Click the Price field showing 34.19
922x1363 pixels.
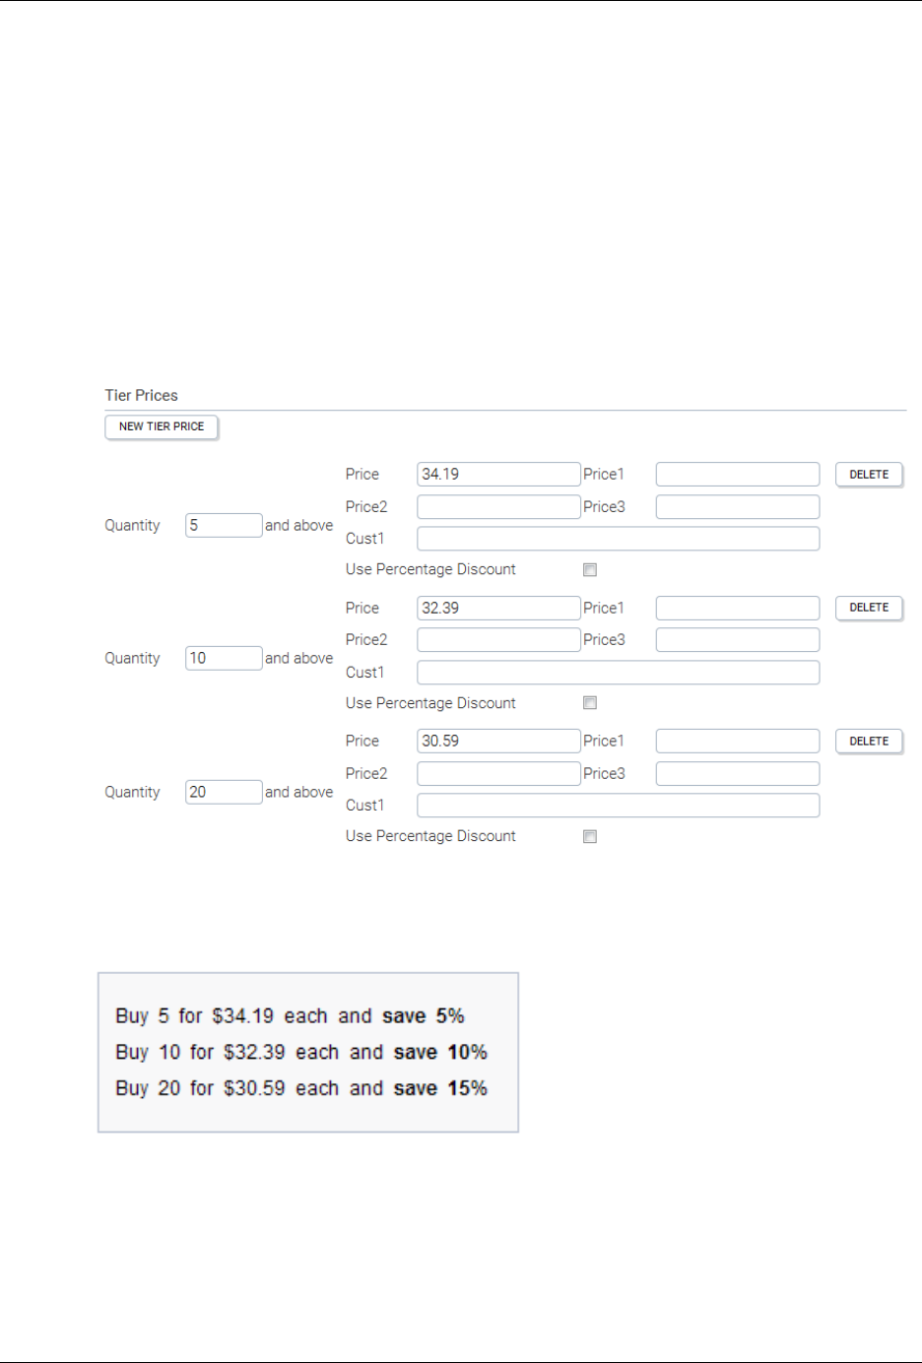(x=498, y=474)
